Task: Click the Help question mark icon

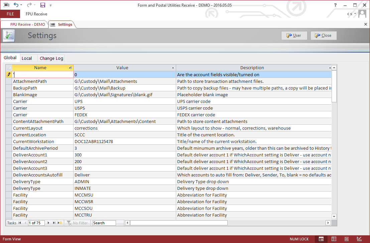Action: [x=335, y=5]
